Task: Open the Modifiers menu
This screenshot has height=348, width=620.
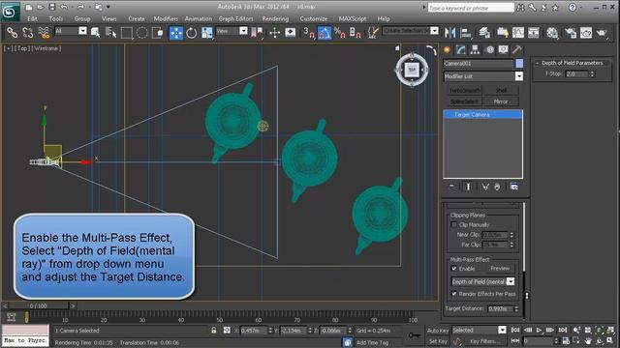Action: (x=166, y=18)
